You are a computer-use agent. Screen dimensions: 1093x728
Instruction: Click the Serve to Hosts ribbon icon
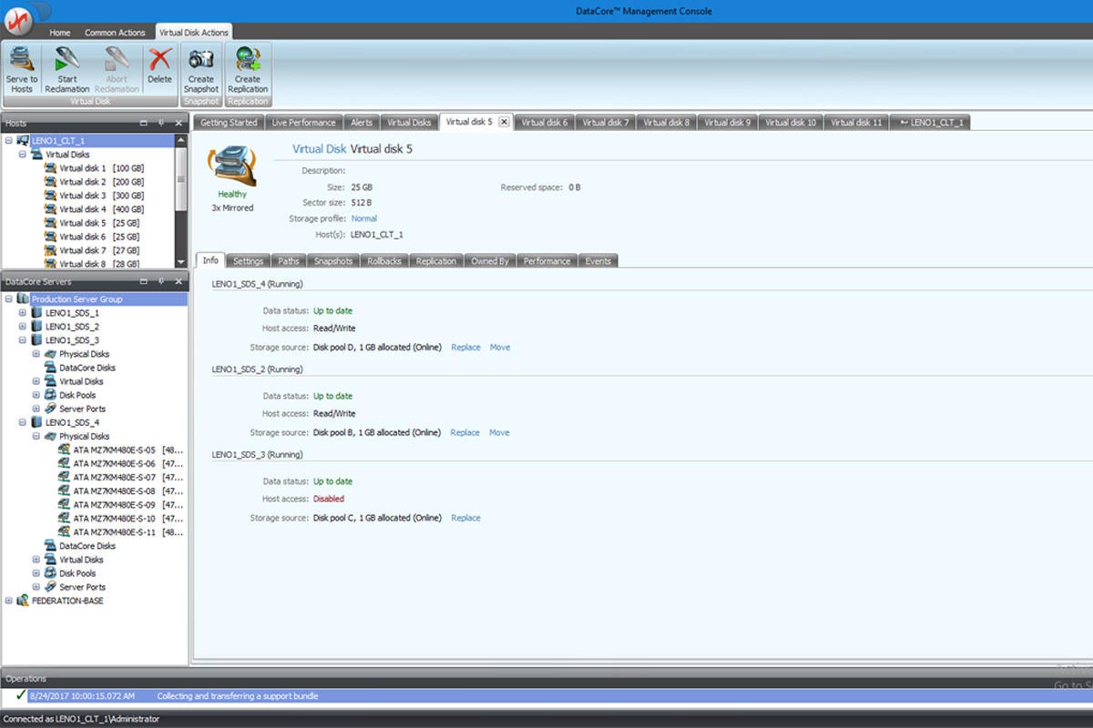(21, 60)
